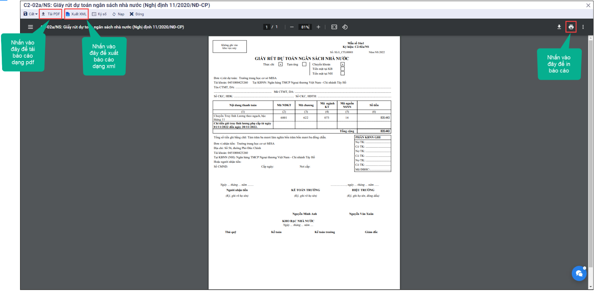595x291 pixels.
Task: Click the Thủ quỹ label
Action: (x=231, y=232)
